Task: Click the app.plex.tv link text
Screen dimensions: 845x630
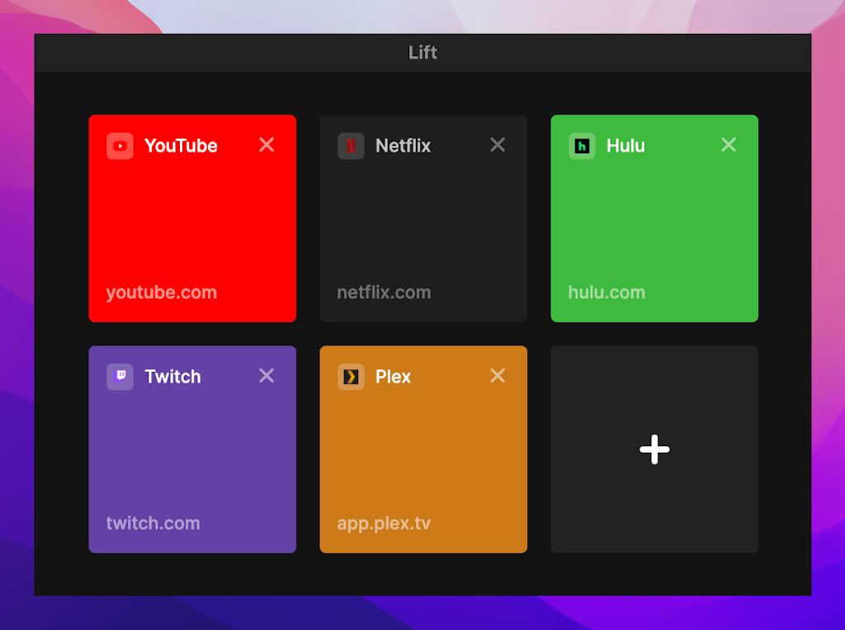Action: click(x=382, y=523)
